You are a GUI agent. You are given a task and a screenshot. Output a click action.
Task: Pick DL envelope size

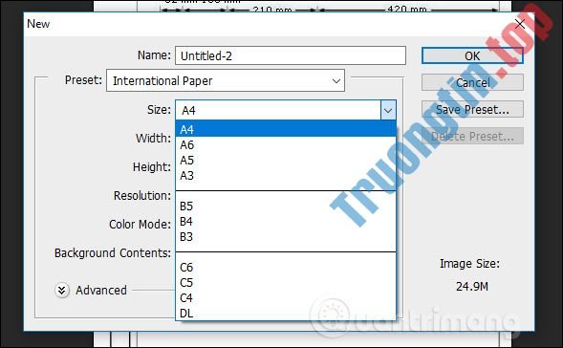286,314
